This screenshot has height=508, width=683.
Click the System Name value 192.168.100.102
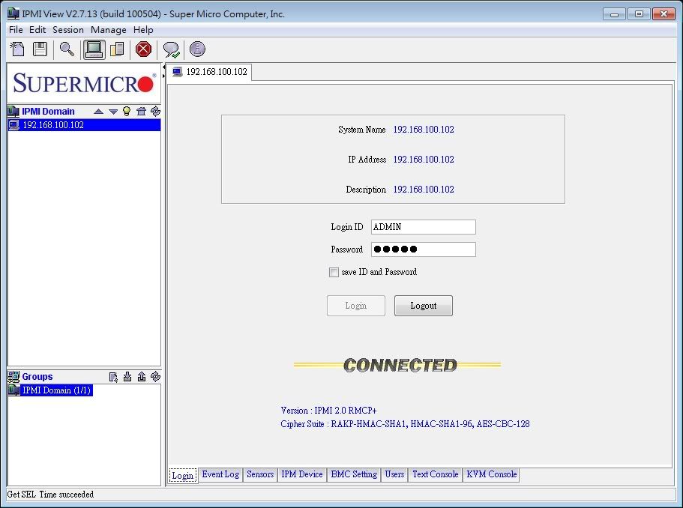(424, 130)
